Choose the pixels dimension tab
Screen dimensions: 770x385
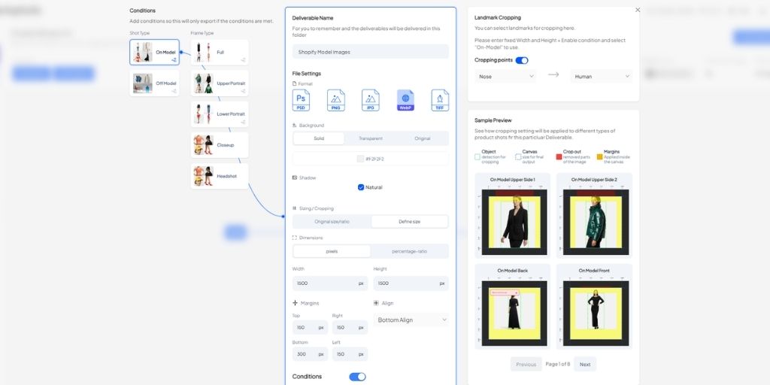(332, 251)
